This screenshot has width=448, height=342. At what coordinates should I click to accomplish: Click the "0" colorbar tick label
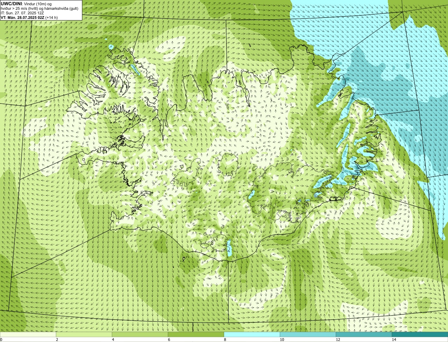coord(1,340)
